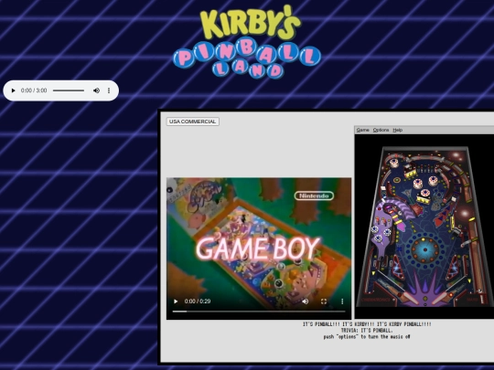Click the USA COMMERCIAL button
The width and height of the screenshot is (494, 370).
click(192, 122)
